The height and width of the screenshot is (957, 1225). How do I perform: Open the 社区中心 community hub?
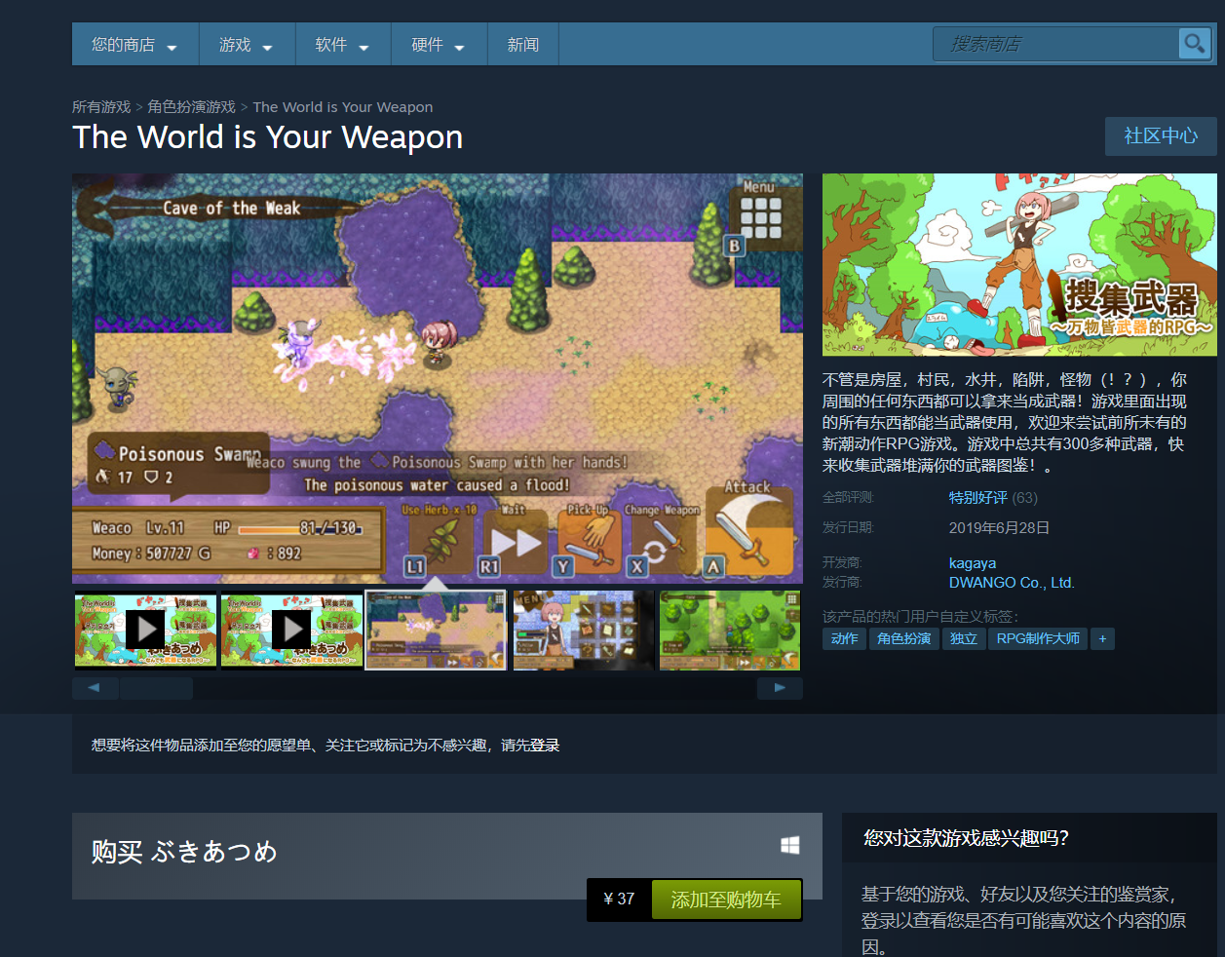point(1161,136)
